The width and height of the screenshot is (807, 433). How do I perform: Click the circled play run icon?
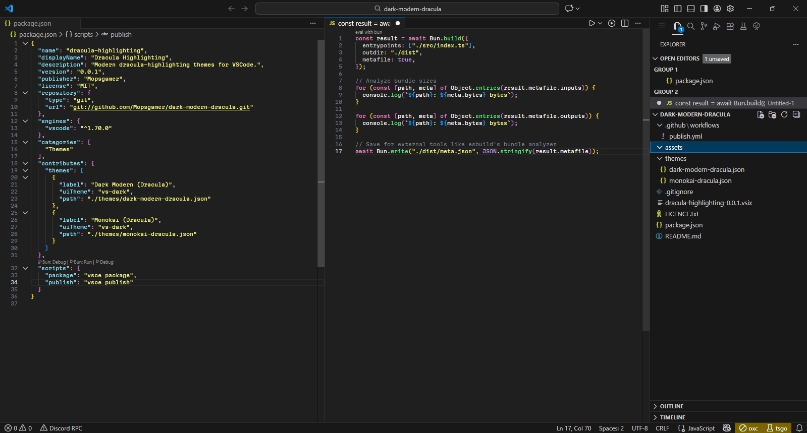point(612,23)
